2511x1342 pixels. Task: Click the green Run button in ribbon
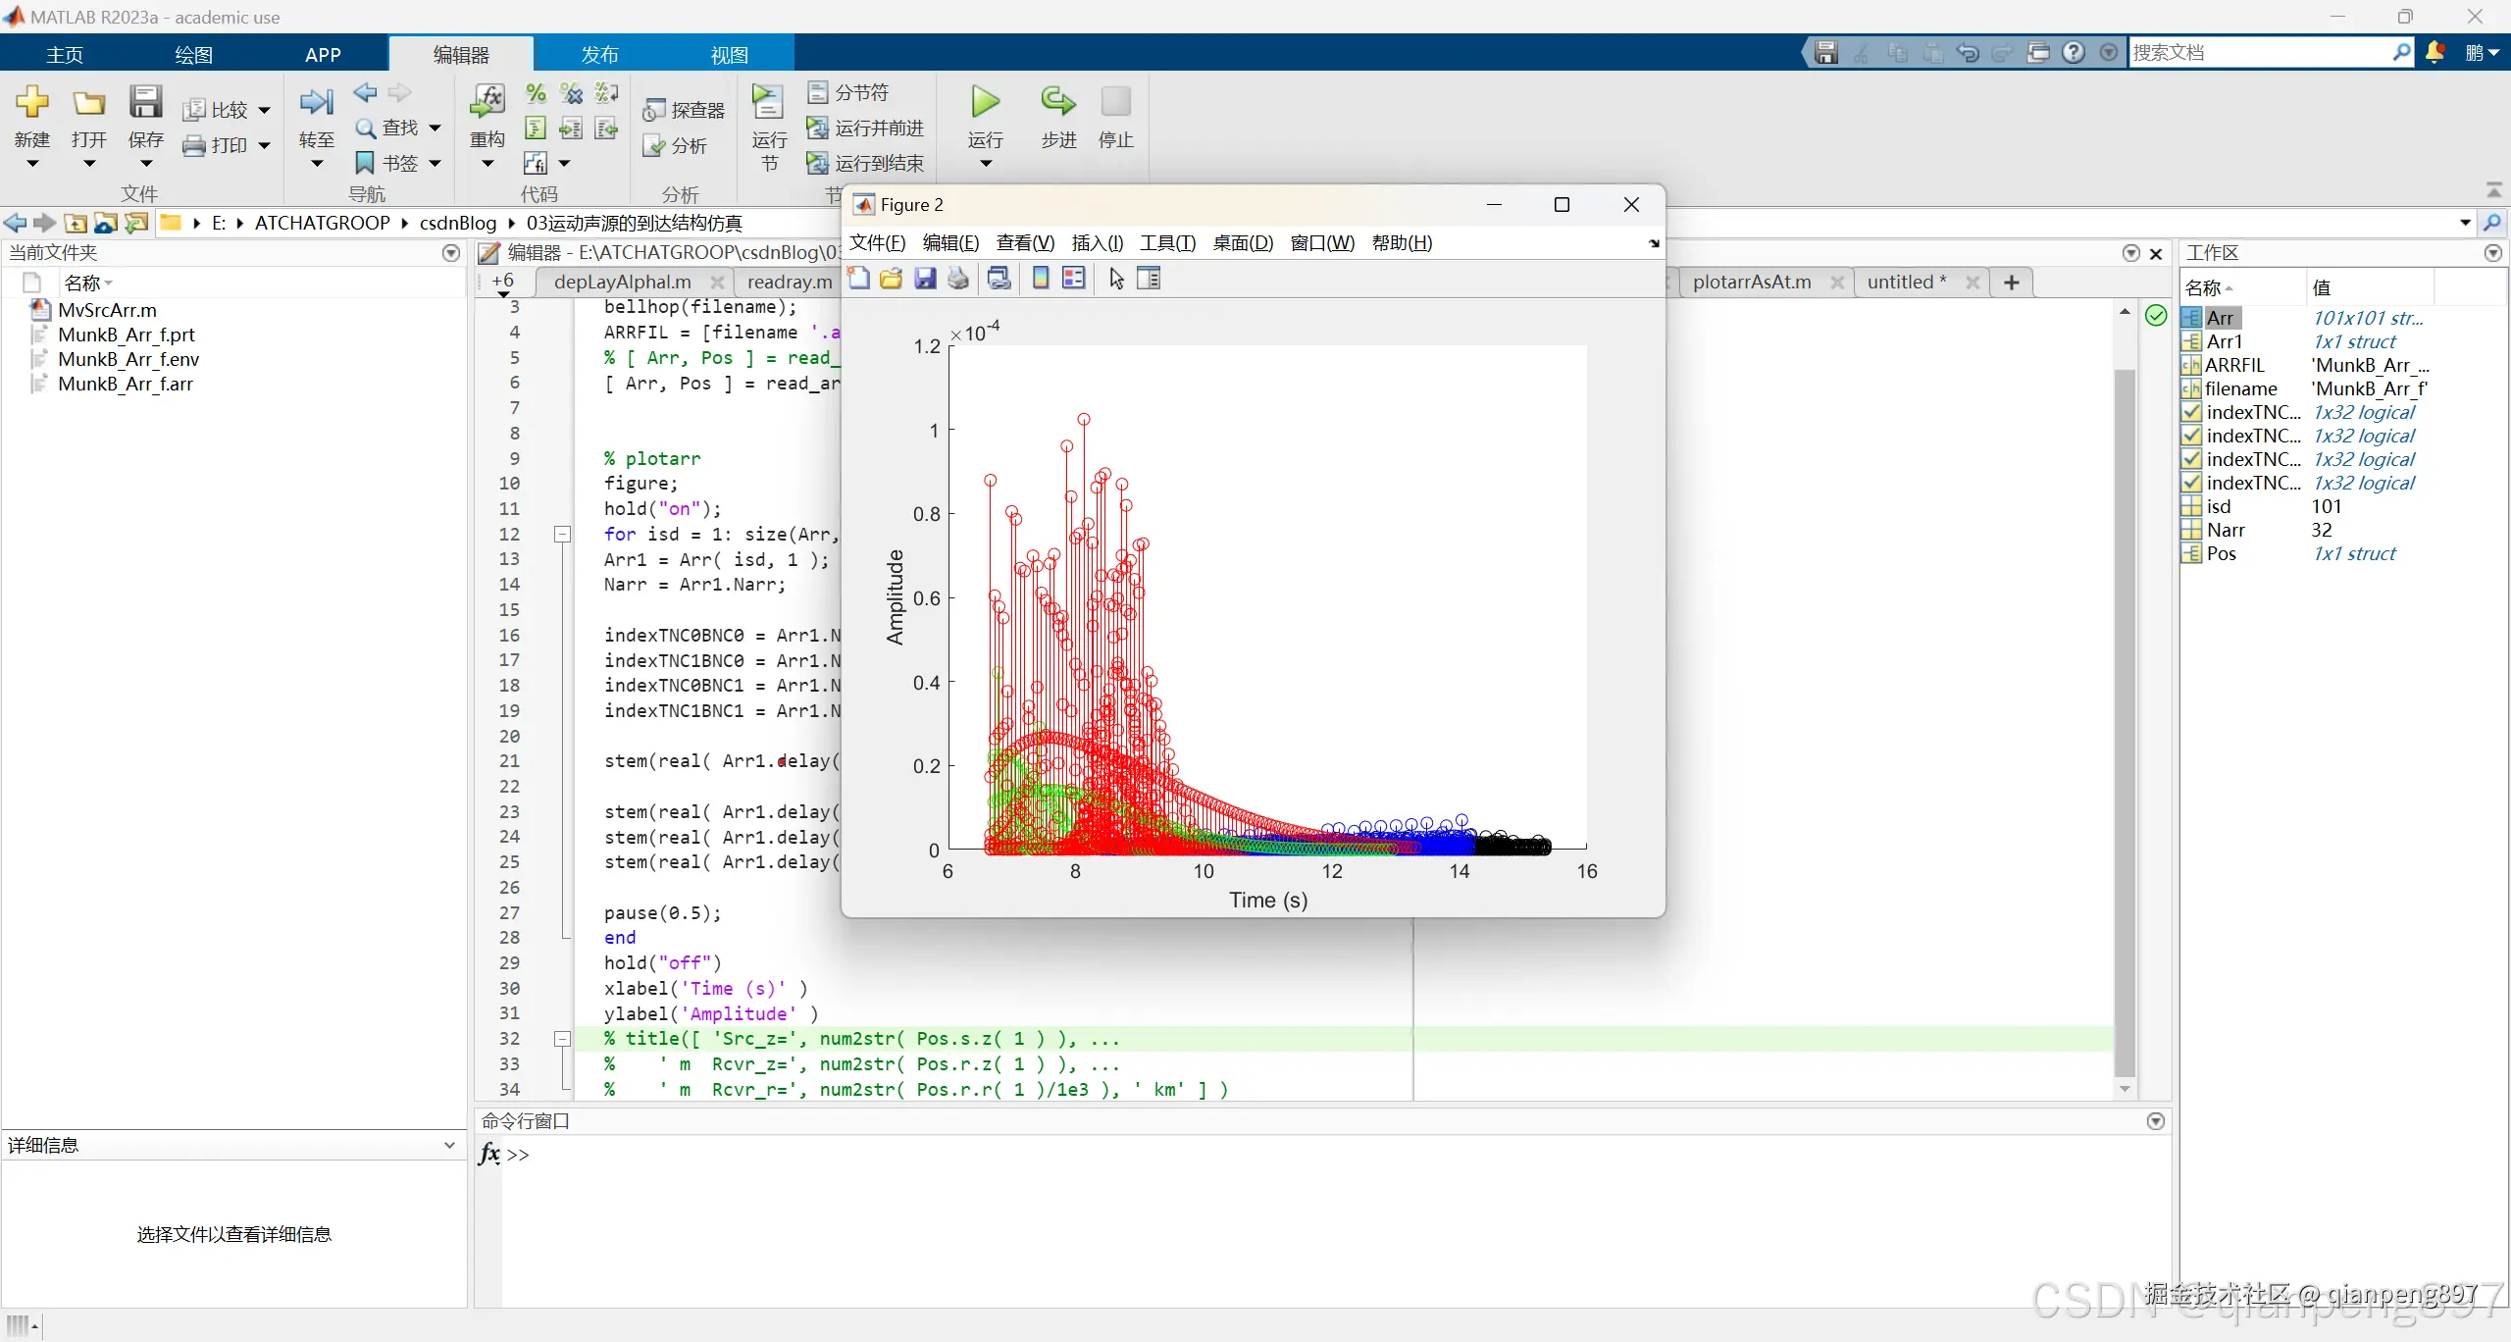click(985, 102)
